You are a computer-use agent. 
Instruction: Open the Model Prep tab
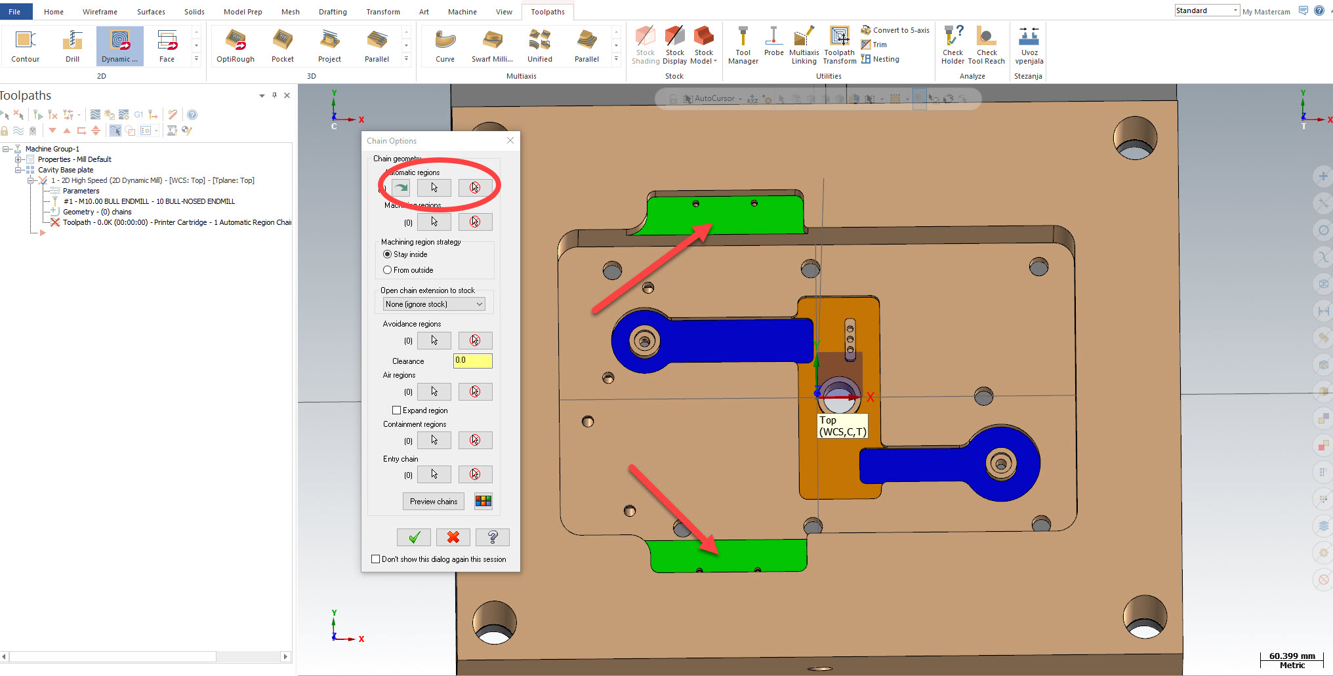[x=242, y=12]
